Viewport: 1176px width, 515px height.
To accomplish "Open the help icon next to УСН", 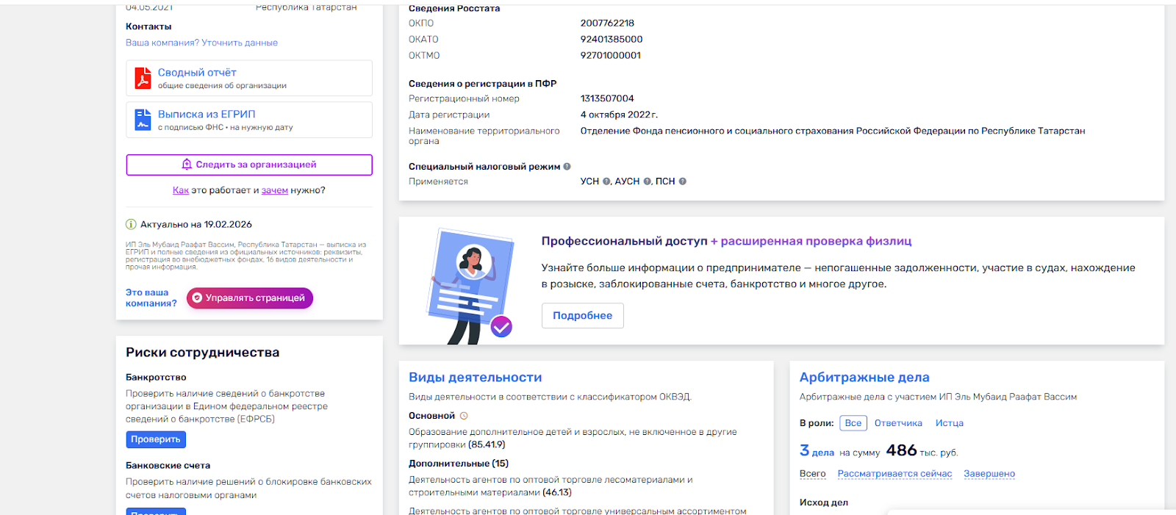I will [606, 181].
